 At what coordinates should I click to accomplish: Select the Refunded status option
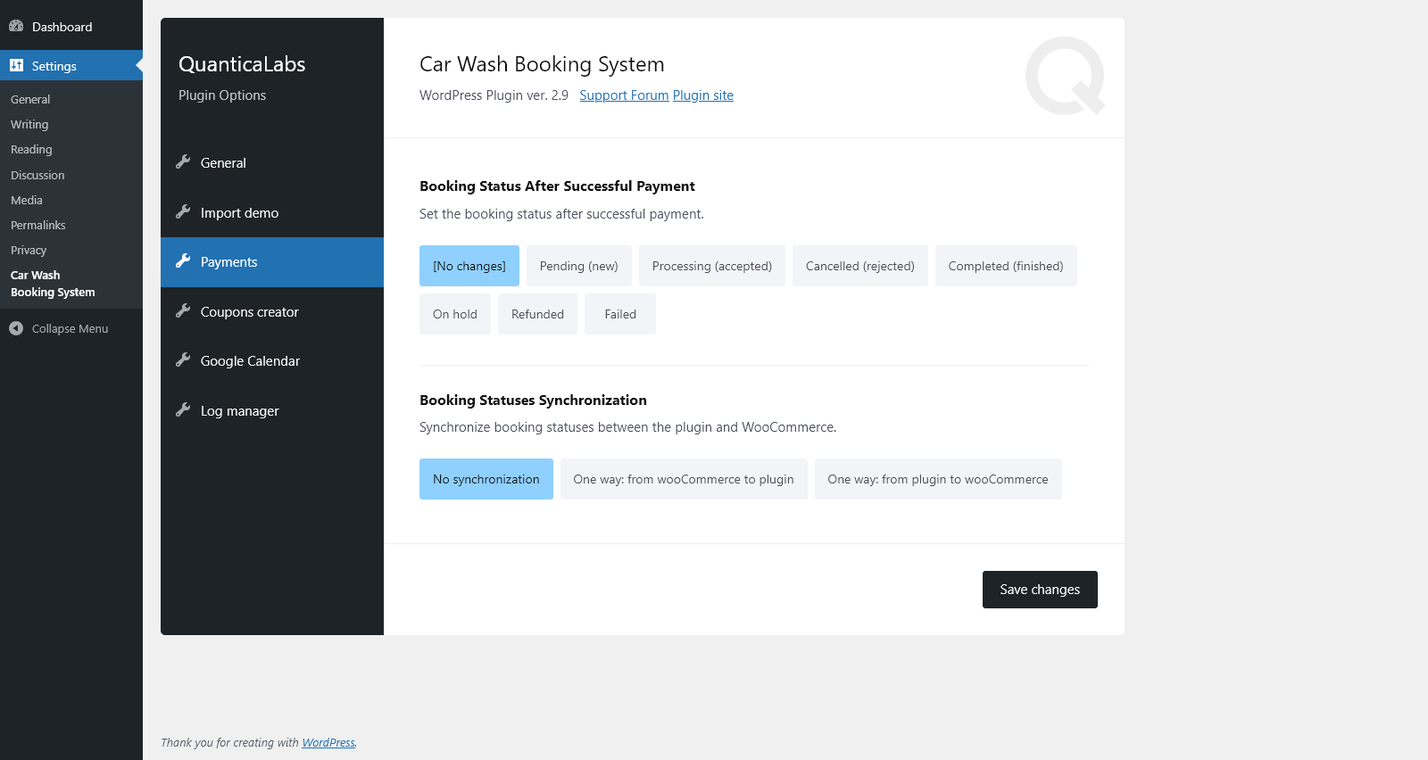(537, 314)
